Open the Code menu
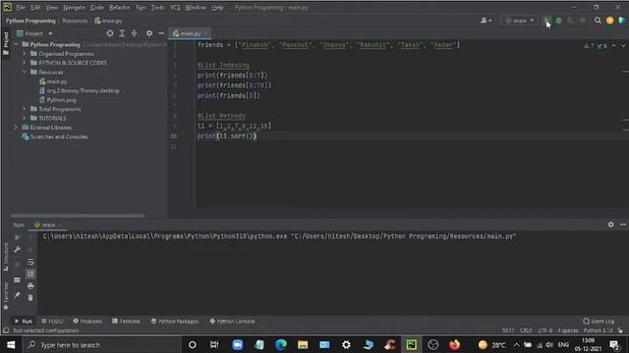The image size is (629, 353). 96,7
